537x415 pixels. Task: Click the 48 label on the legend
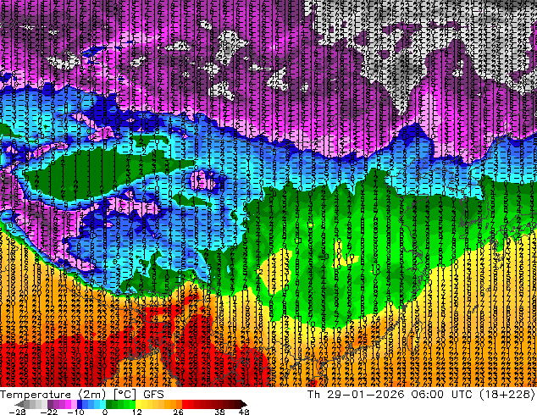coord(244,412)
